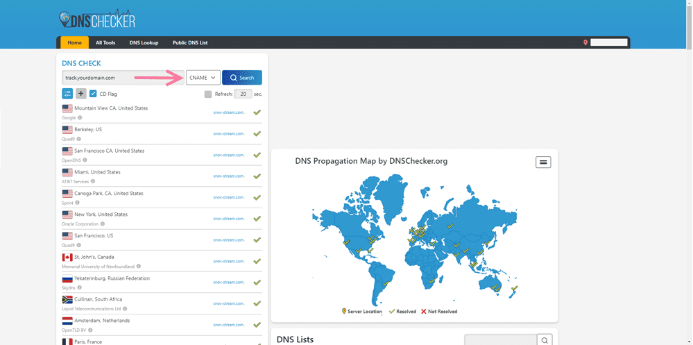Click the refresh seconds value field

(x=243, y=94)
